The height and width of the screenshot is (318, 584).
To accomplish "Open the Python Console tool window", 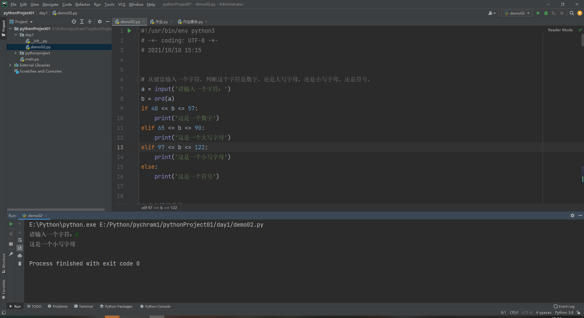I will click(x=155, y=306).
